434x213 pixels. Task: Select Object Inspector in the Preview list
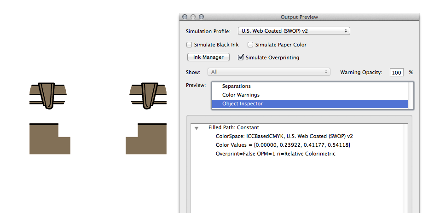pyautogui.click(x=310, y=104)
